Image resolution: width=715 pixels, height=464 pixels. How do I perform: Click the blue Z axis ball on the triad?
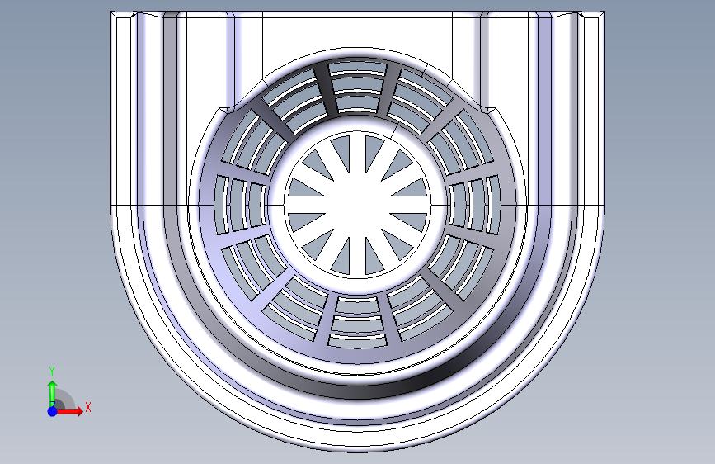pos(53,411)
